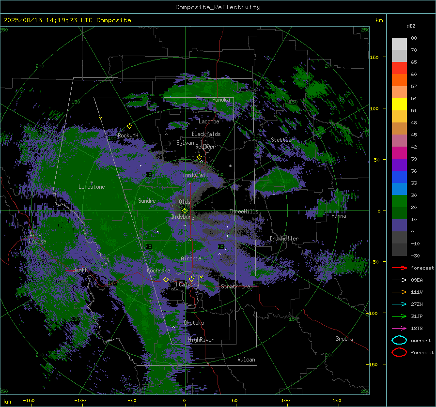This screenshot has width=436, height=407.
Task: Click the '2025/08/15 14:19:23 UTC Composite' timestamp
Action: (x=67, y=20)
